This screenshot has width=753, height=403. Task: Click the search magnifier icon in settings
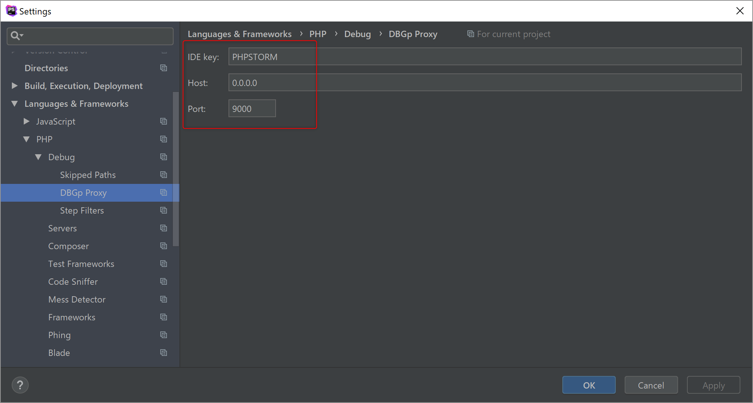tap(16, 36)
